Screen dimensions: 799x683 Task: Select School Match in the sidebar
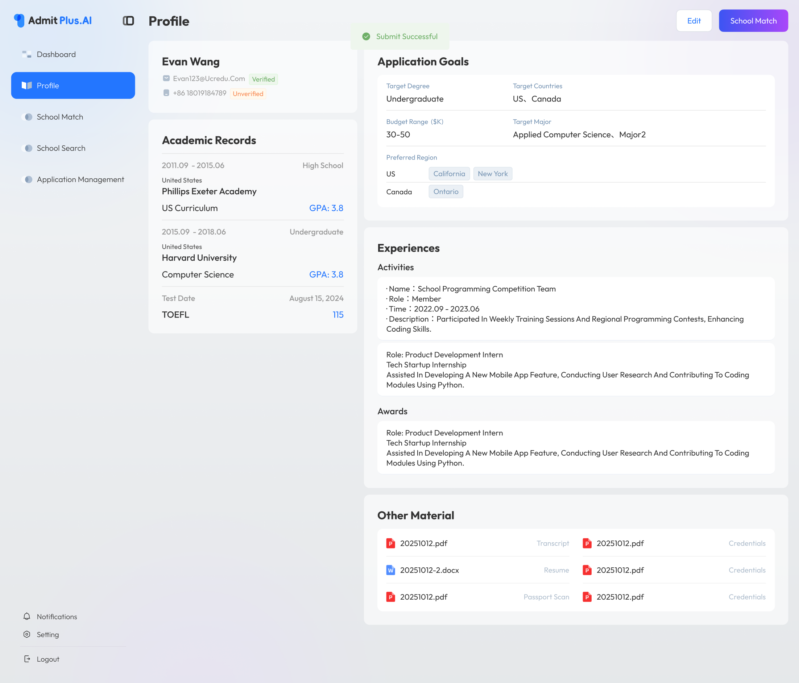(x=60, y=117)
